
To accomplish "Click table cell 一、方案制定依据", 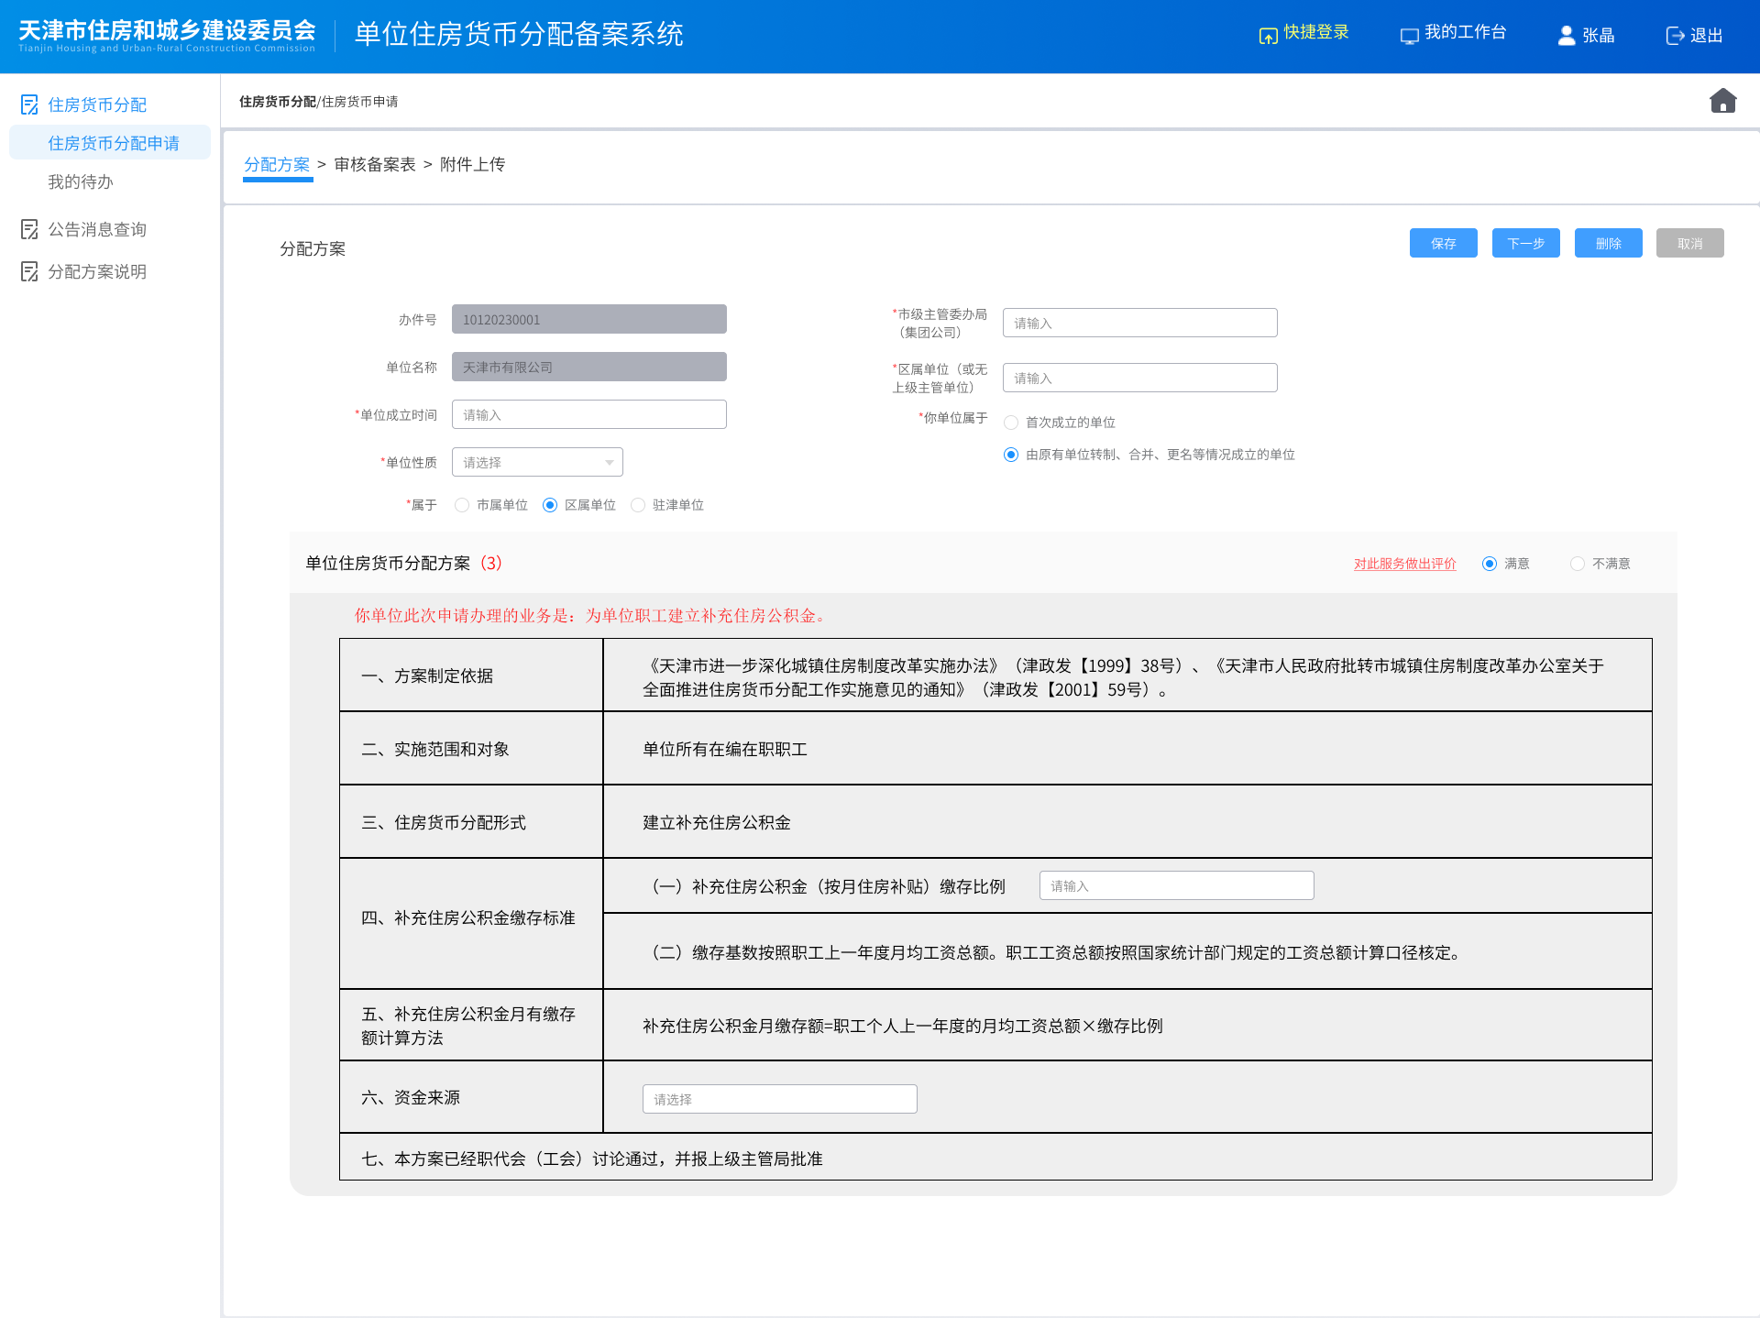I will pyautogui.click(x=471, y=675).
